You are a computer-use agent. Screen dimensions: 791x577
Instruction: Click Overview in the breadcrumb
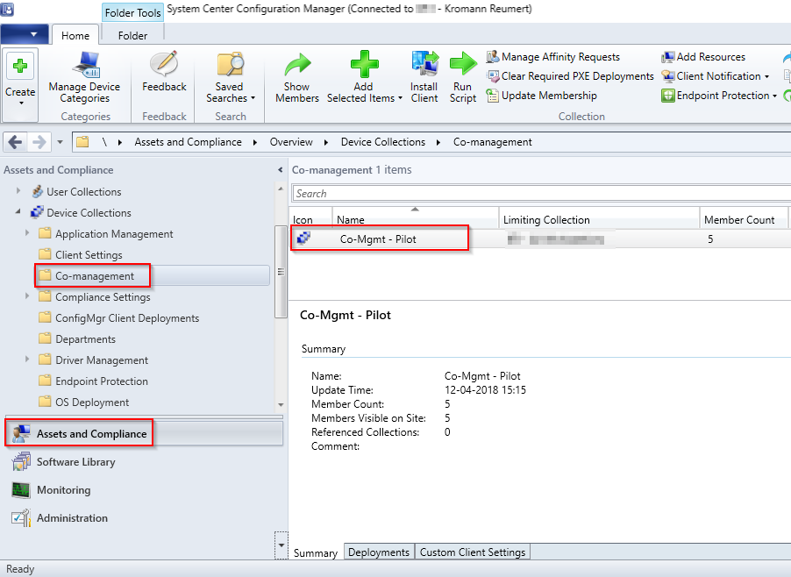pos(291,142)
